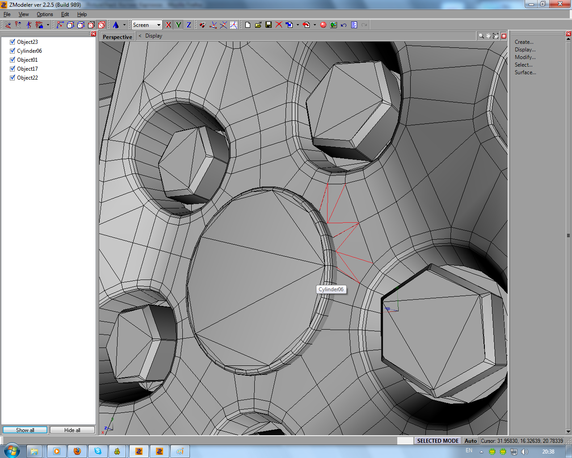The width and height of the screenshot is (572, 458).
Task: Click the export icon with red arrow
Action: (x=306, y=25)
